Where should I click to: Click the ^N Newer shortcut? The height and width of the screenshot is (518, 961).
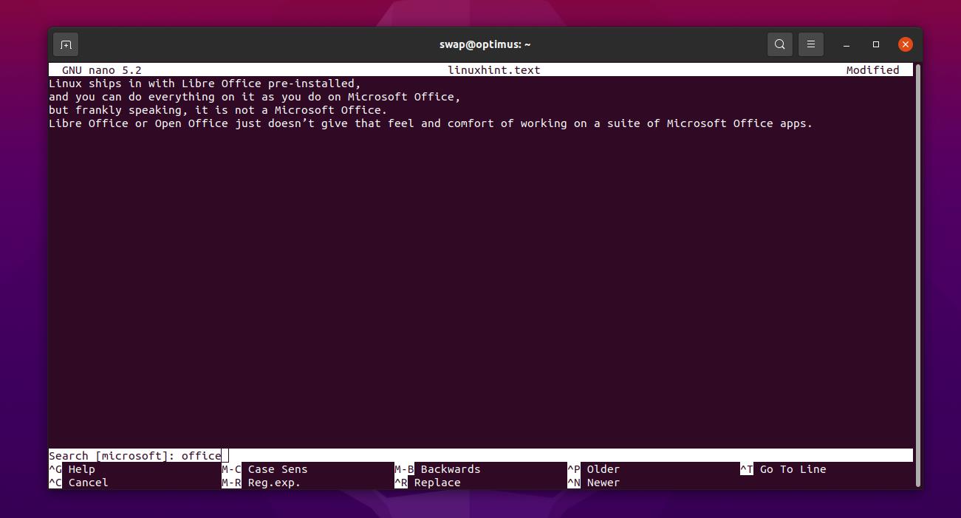point(594,483)
